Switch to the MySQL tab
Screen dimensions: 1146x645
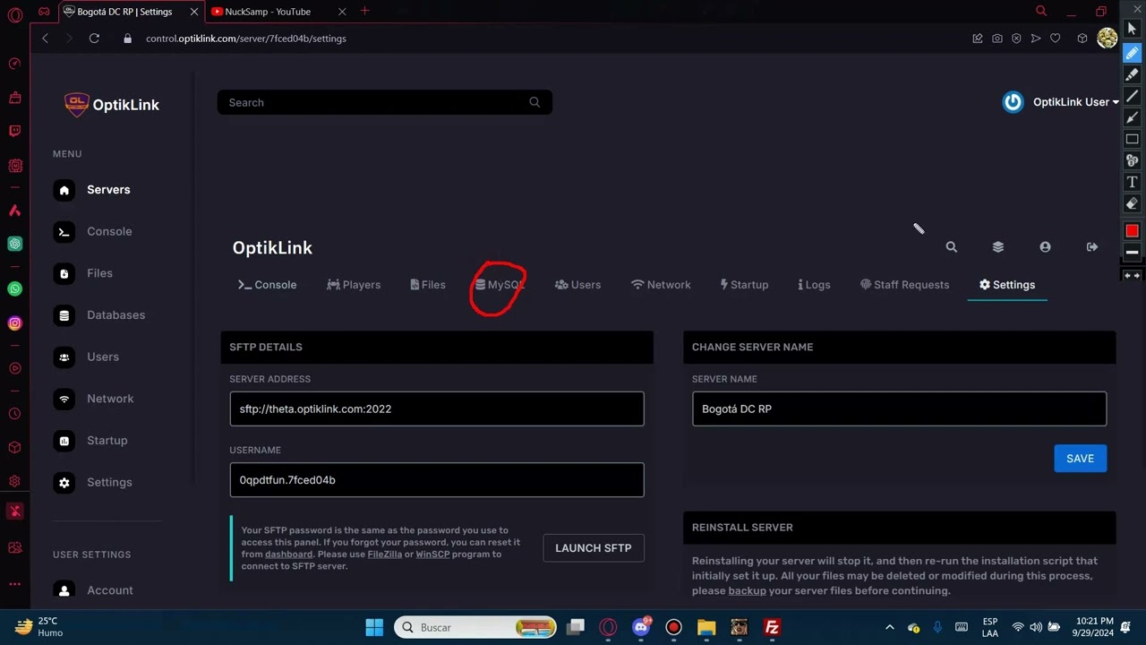pyautogui.click(x=500, y=285)
